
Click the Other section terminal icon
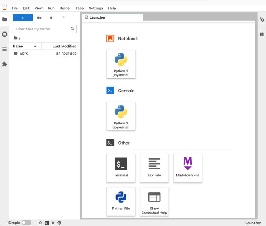tap(110, 143)
